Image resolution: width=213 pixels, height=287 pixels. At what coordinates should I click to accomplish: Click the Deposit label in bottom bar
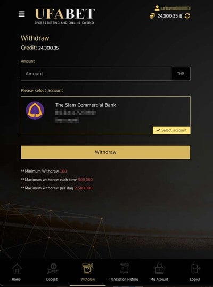coord(52,280)
